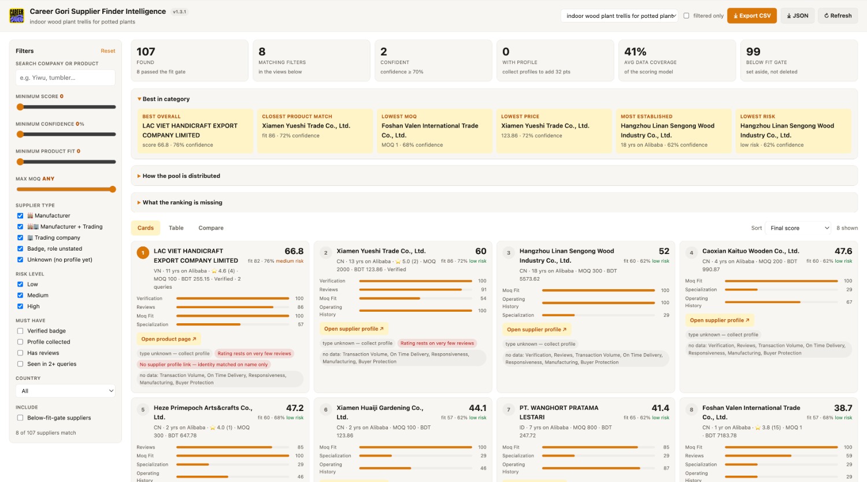Click rank badge 7 on PT. WANGHORT card

point(509,409)
